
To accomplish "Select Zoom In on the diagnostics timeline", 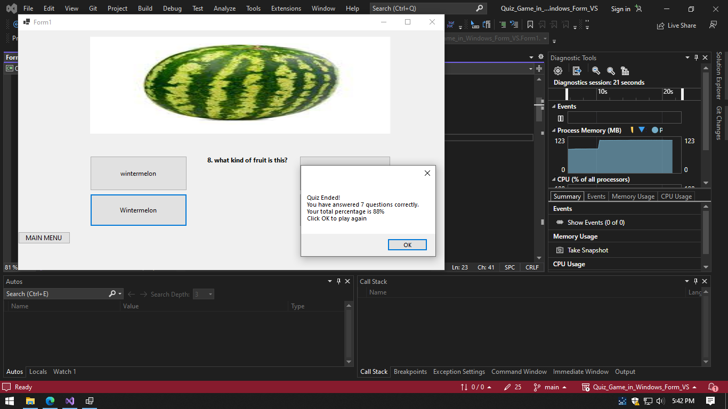I will [596, 70].
